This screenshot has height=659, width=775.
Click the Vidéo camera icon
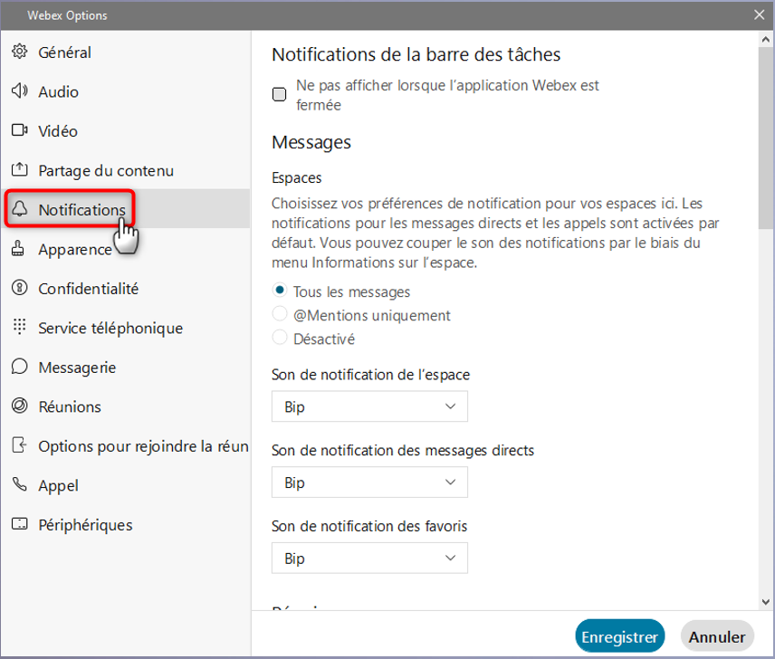click(19, 130)
